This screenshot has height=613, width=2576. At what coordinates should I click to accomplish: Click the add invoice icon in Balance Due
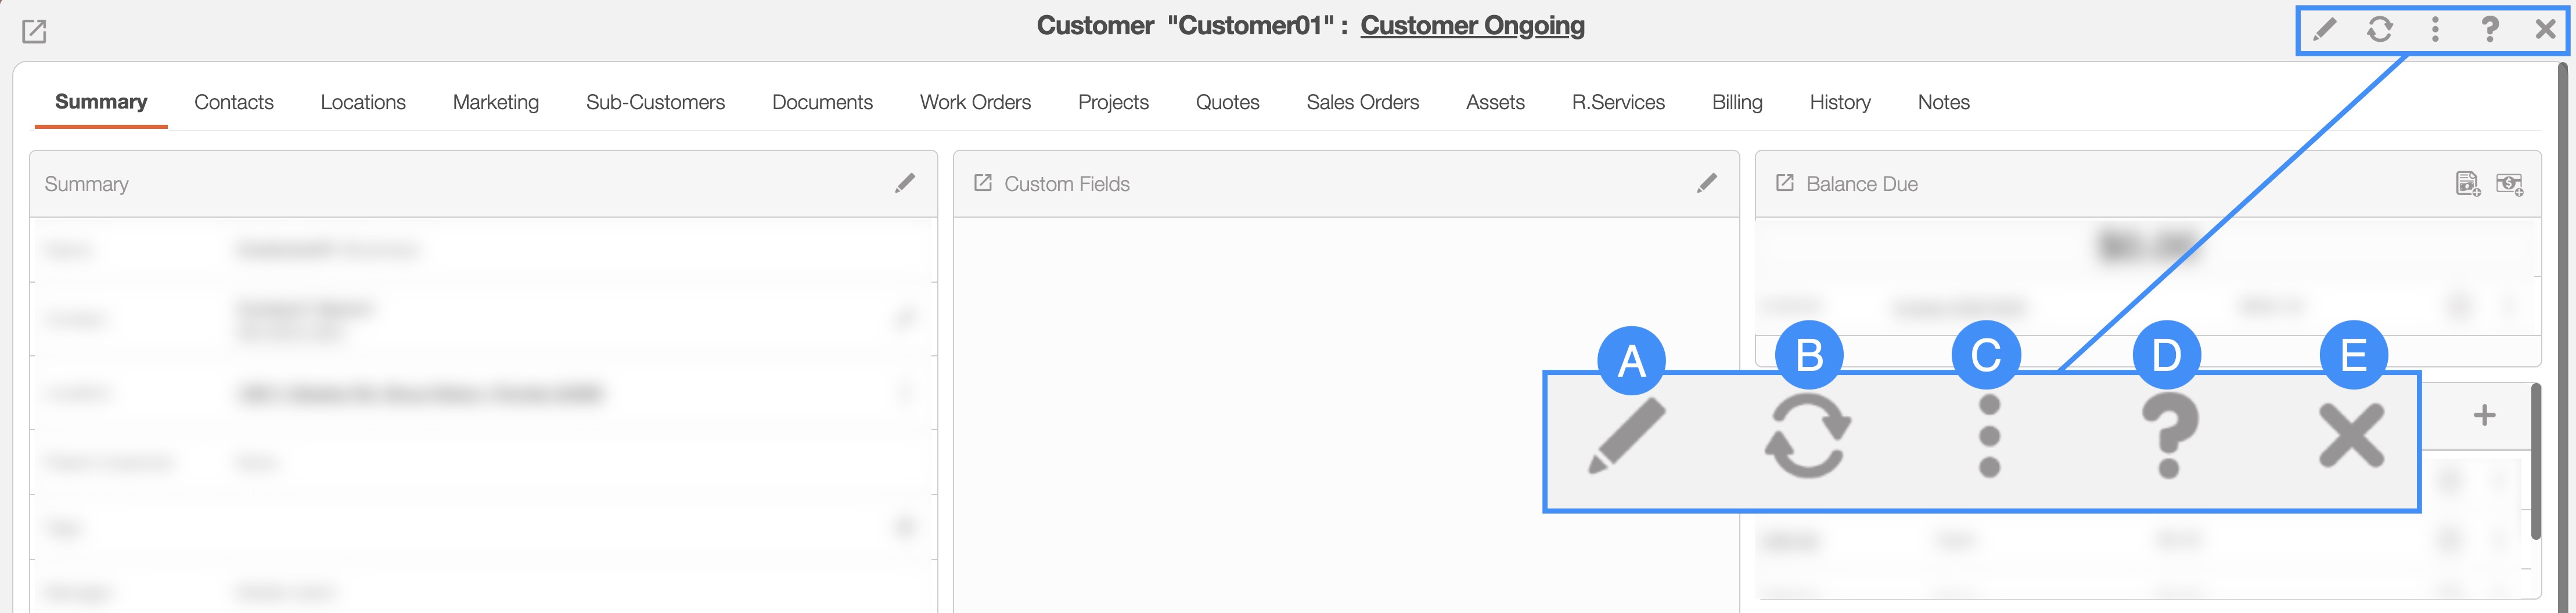(x=2467, y=184)
